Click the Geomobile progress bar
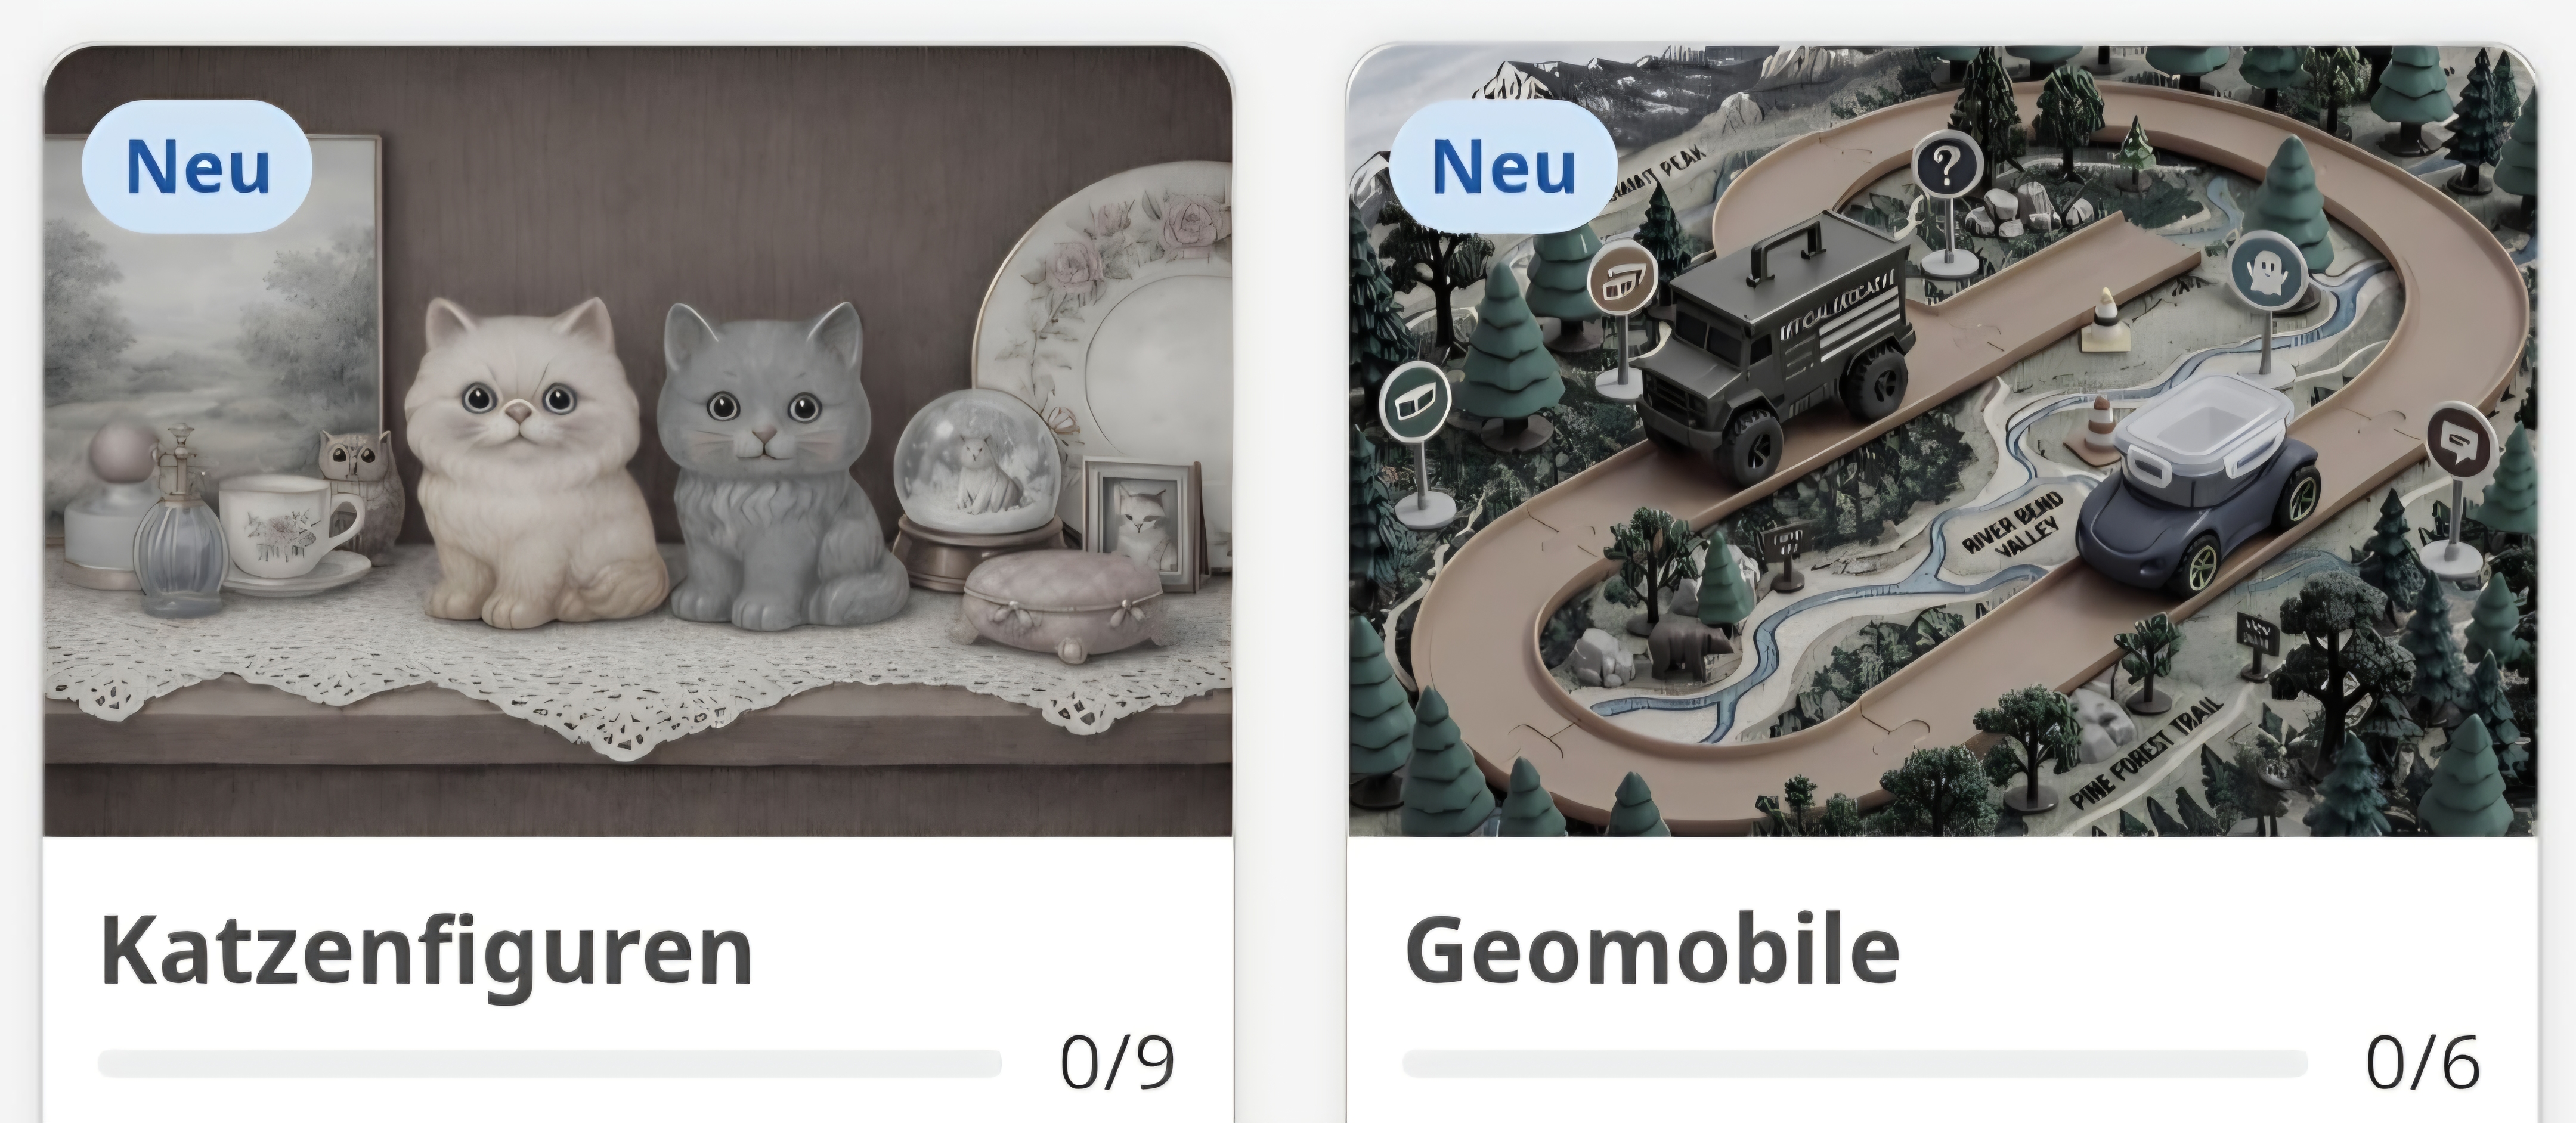This screenshot has height=1123, width=2576. coord(1855,1063)
